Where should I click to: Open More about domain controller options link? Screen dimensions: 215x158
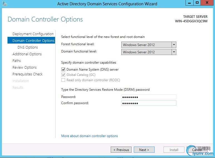(x=90, y=136)
